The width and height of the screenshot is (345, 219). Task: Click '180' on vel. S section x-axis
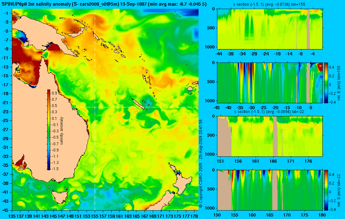322,215
